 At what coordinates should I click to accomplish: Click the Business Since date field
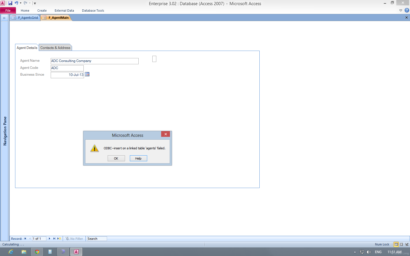pyautogui.click(x=67, y=75)
